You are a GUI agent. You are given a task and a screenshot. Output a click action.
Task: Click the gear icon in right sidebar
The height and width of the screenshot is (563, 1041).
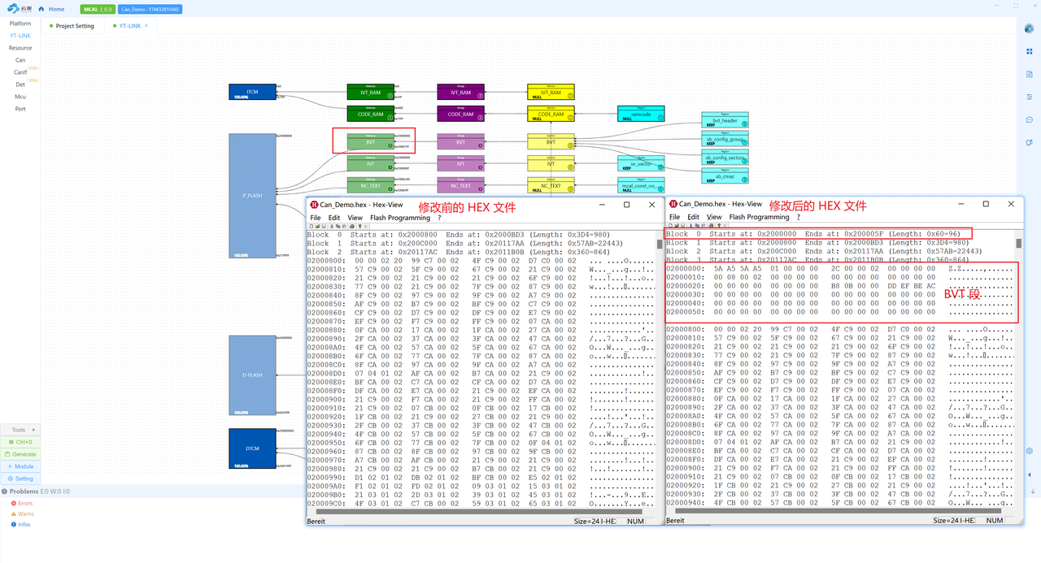tap(1029, 451)
